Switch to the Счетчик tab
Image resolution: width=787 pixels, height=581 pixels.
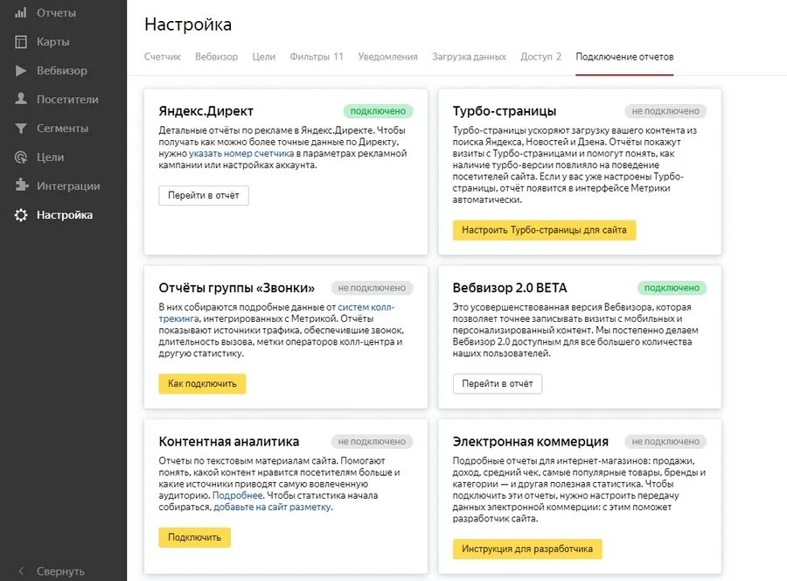163,57
